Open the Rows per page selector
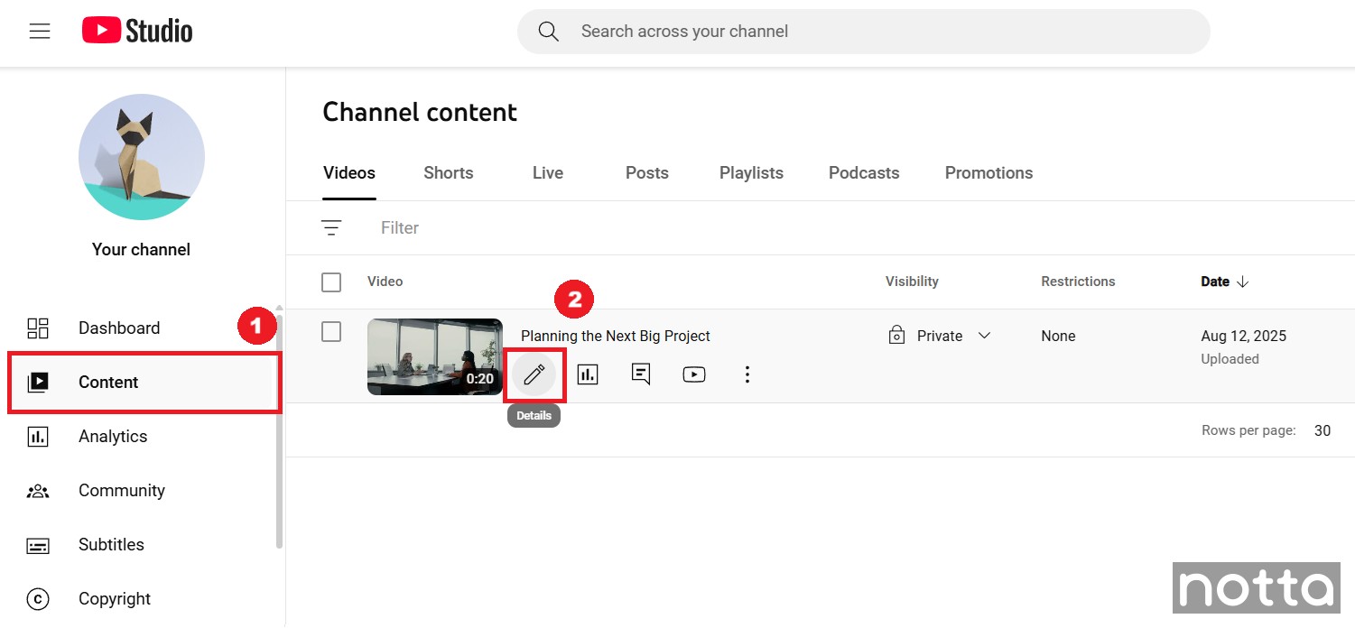 pyautogui.click(x=1322, y=430)
